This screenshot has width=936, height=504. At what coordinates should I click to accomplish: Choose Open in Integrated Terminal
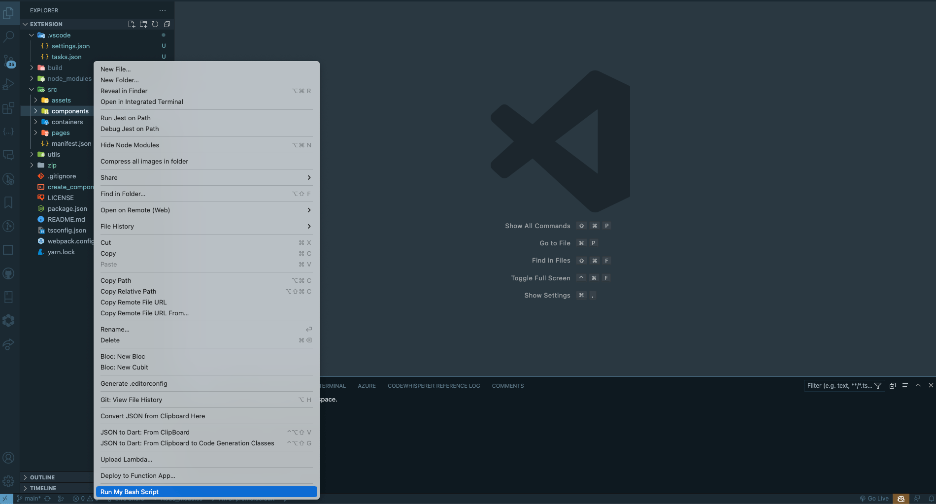pos(206,102)
